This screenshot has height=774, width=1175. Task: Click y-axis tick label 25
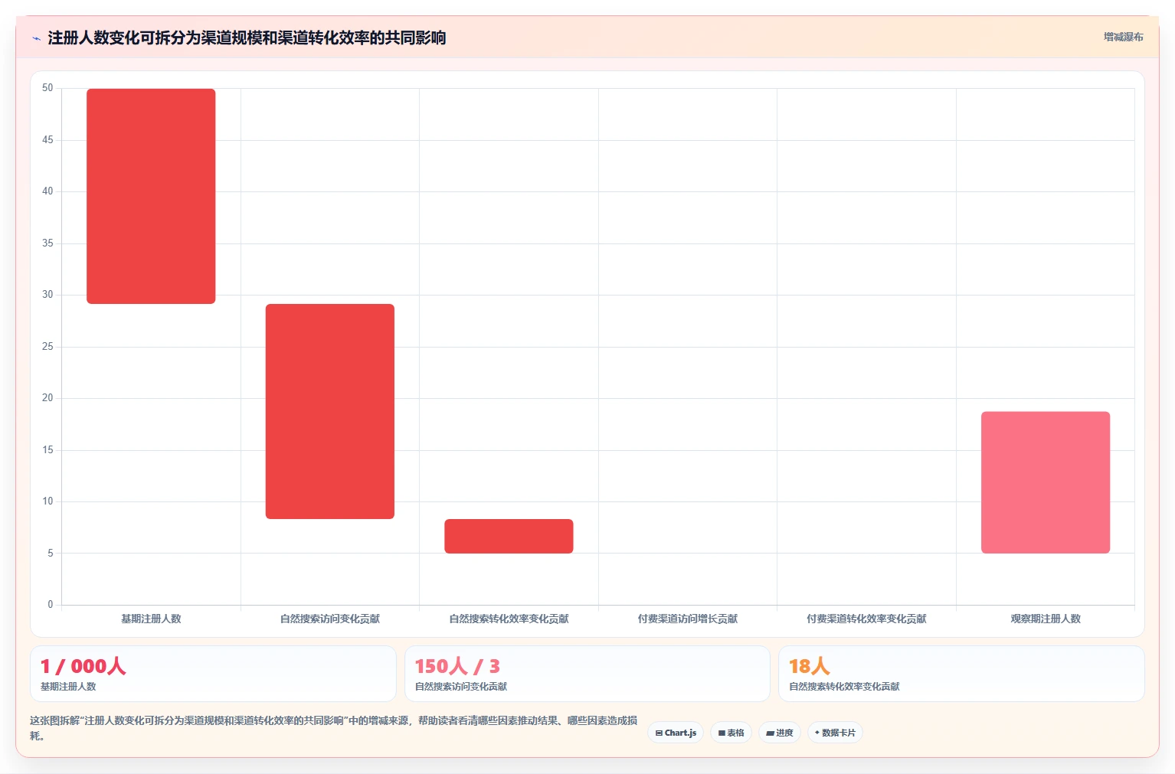47,347
